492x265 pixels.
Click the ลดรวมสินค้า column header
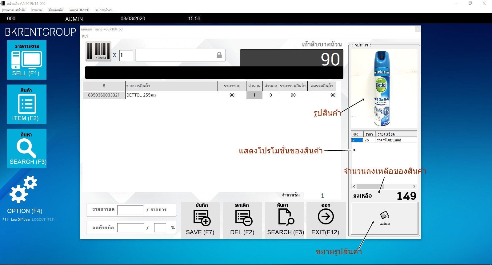coord(322,86)
